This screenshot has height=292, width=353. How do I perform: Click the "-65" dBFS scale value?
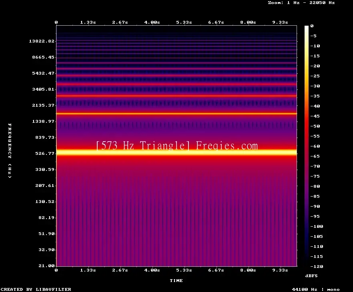click(x=315, y=156)
